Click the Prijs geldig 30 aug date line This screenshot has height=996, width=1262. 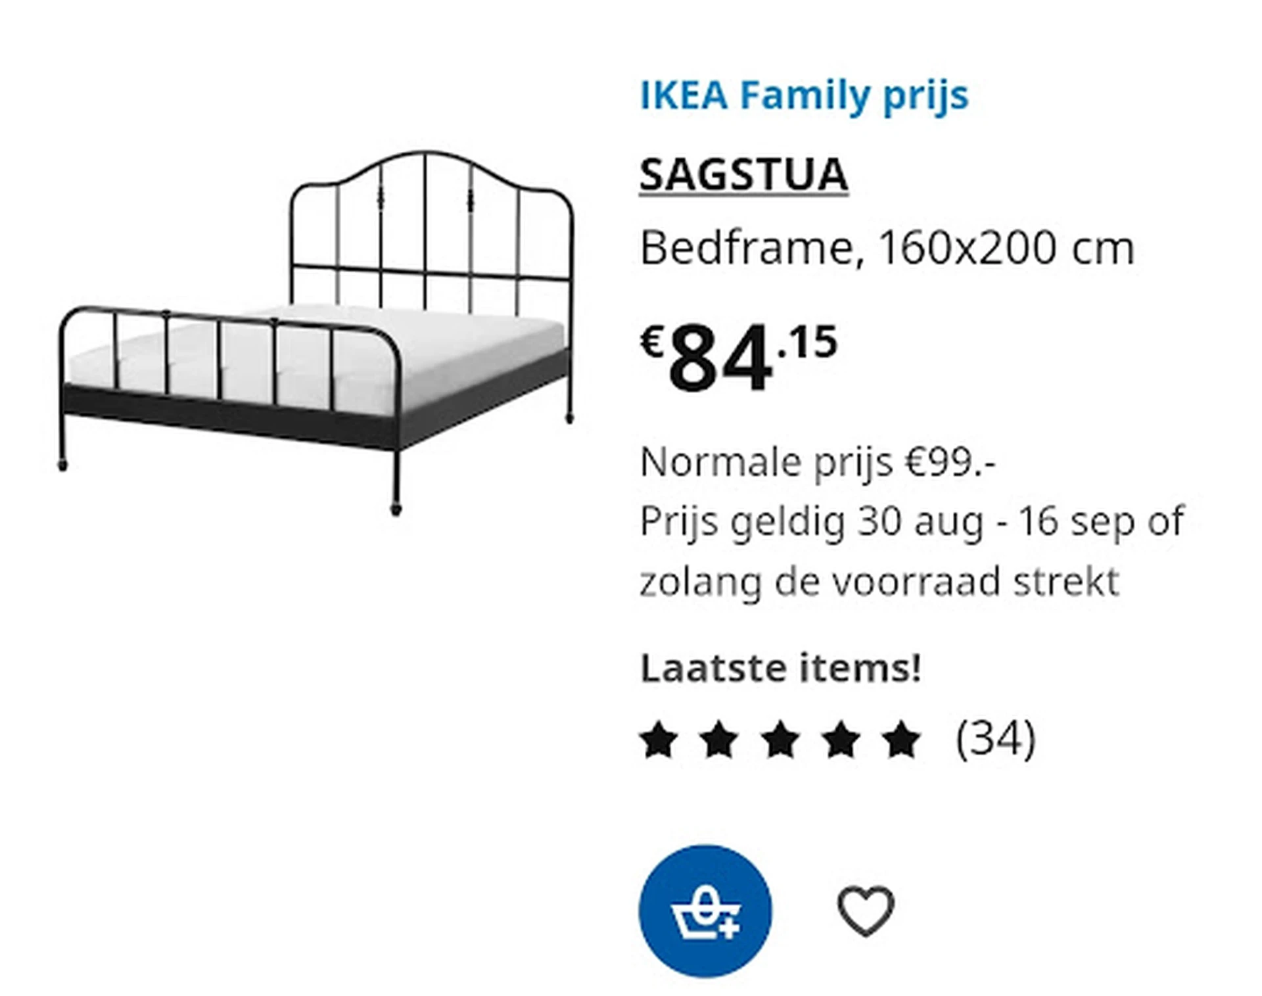click(x=911, y=522)
